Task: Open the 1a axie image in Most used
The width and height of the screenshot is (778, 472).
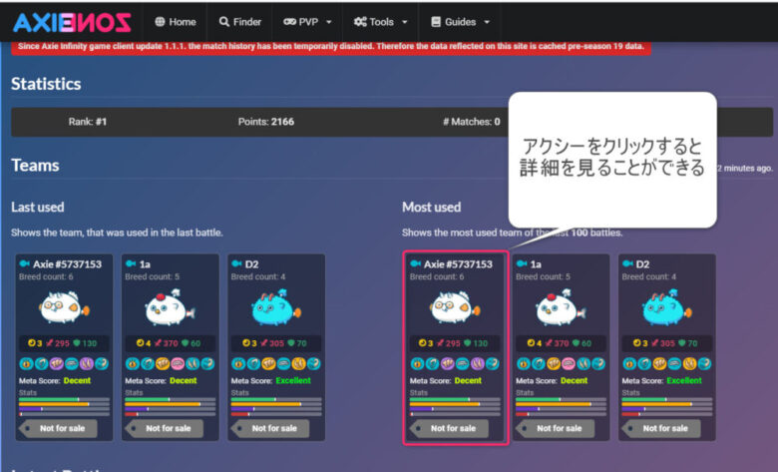Action: [x=561, y=307]
